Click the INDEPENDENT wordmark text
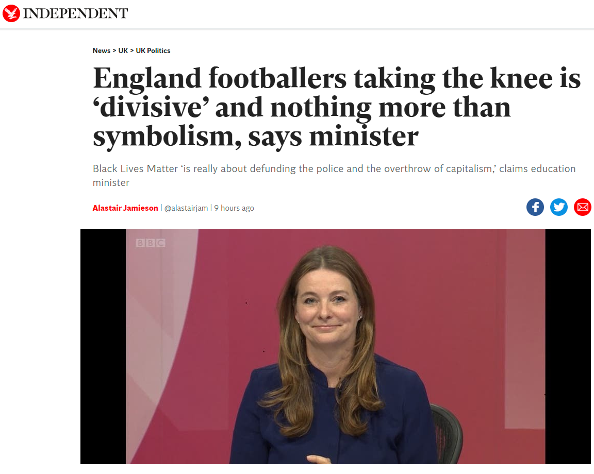Viewport: 594px width, 474px height. (x=75, y=13)
